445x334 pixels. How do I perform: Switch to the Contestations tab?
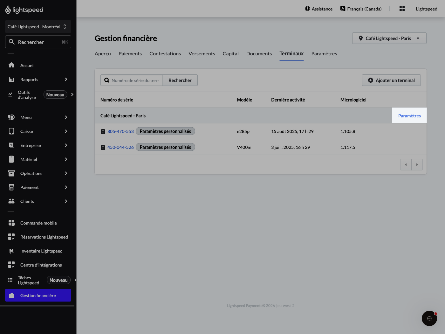165,54
